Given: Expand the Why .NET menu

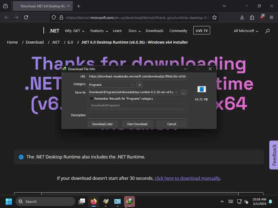Looking at the screenshot, I should tap(74, 31).
